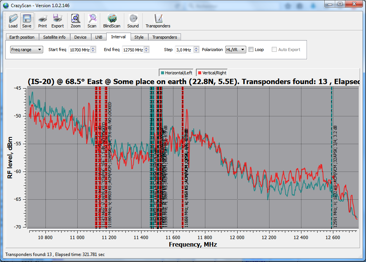Open the Transponders toolbar icon
366x262 pixels.
(x=158, y=21)
